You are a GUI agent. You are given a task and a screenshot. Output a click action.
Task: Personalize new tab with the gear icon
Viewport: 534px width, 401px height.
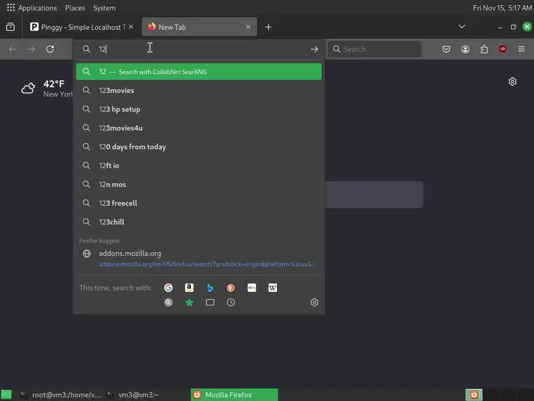coord(513,81)
